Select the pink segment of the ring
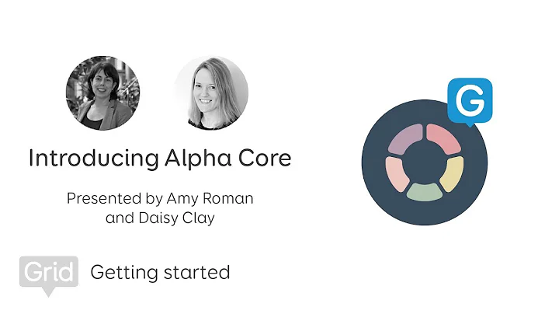Screen dimensions: 559x314 (446, 140)
